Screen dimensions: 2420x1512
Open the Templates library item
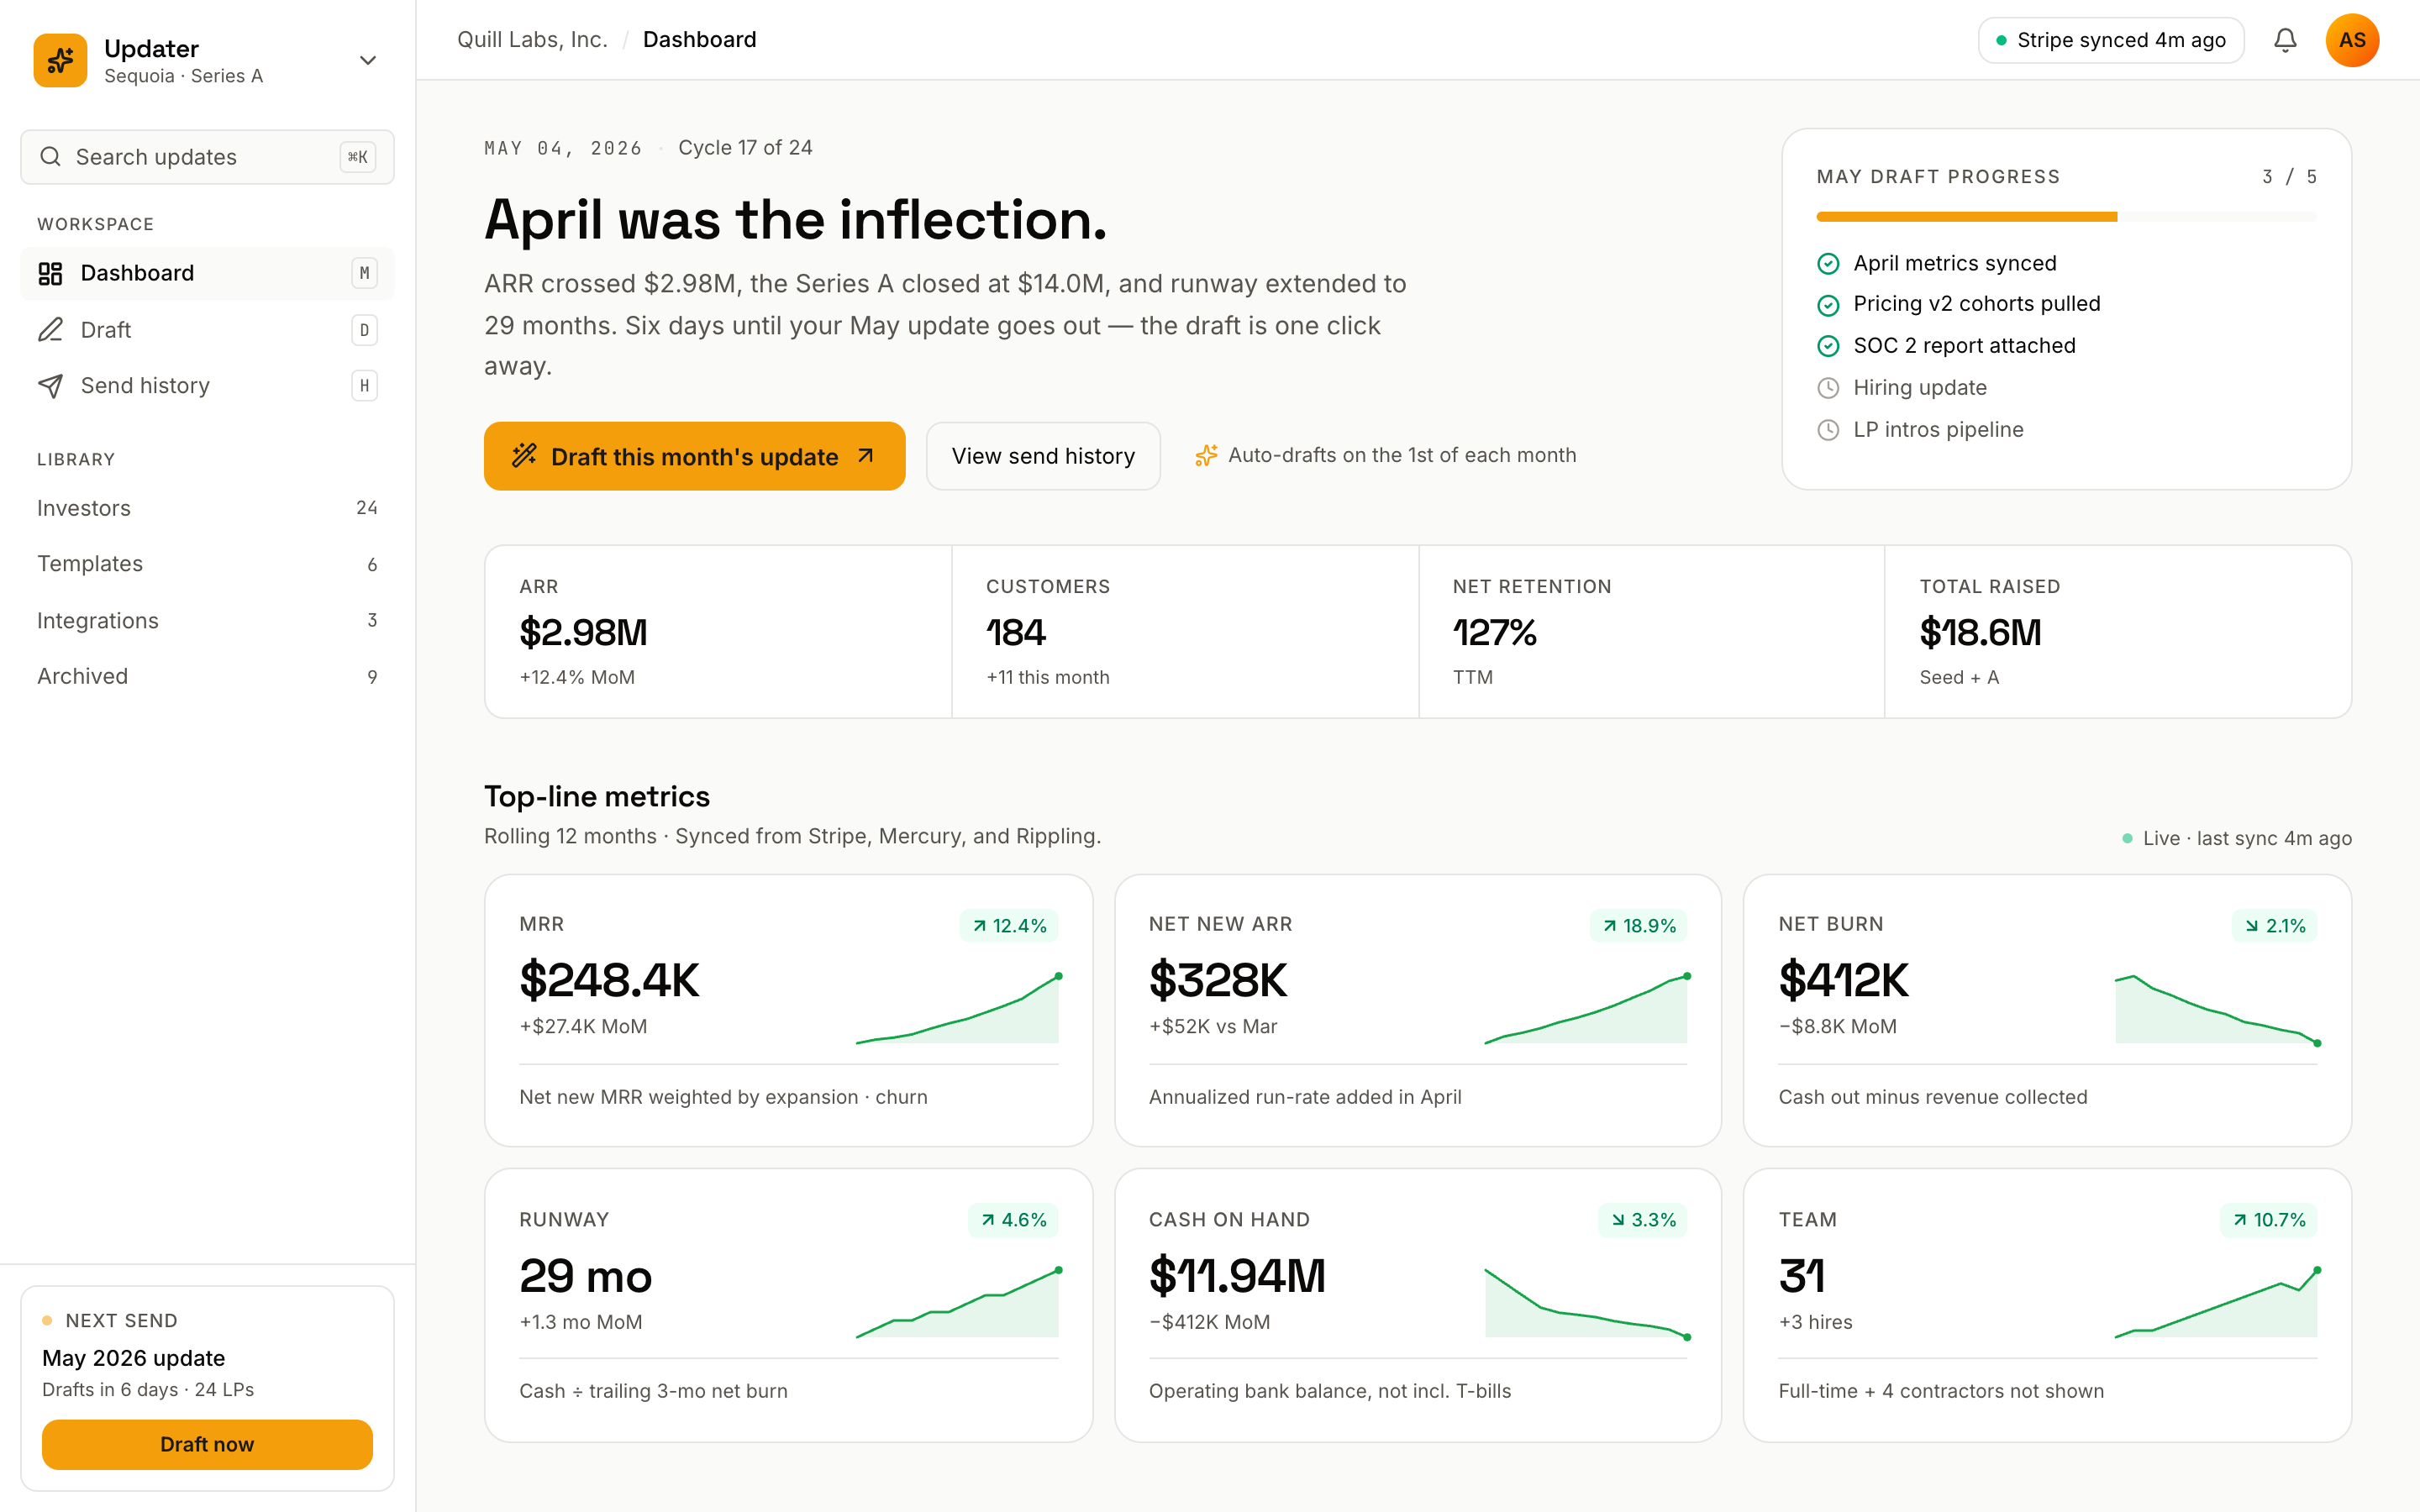click(x=207, y=564)
